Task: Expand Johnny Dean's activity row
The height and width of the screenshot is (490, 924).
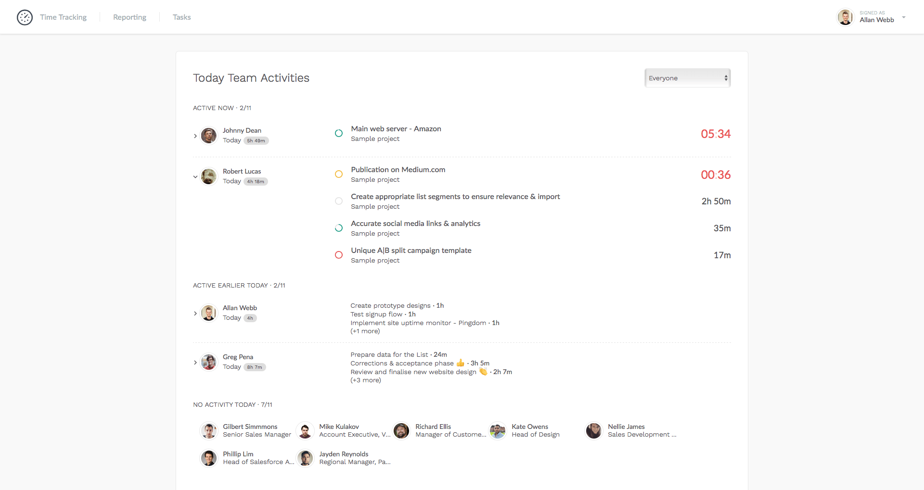Action: (x=195, y=136)
